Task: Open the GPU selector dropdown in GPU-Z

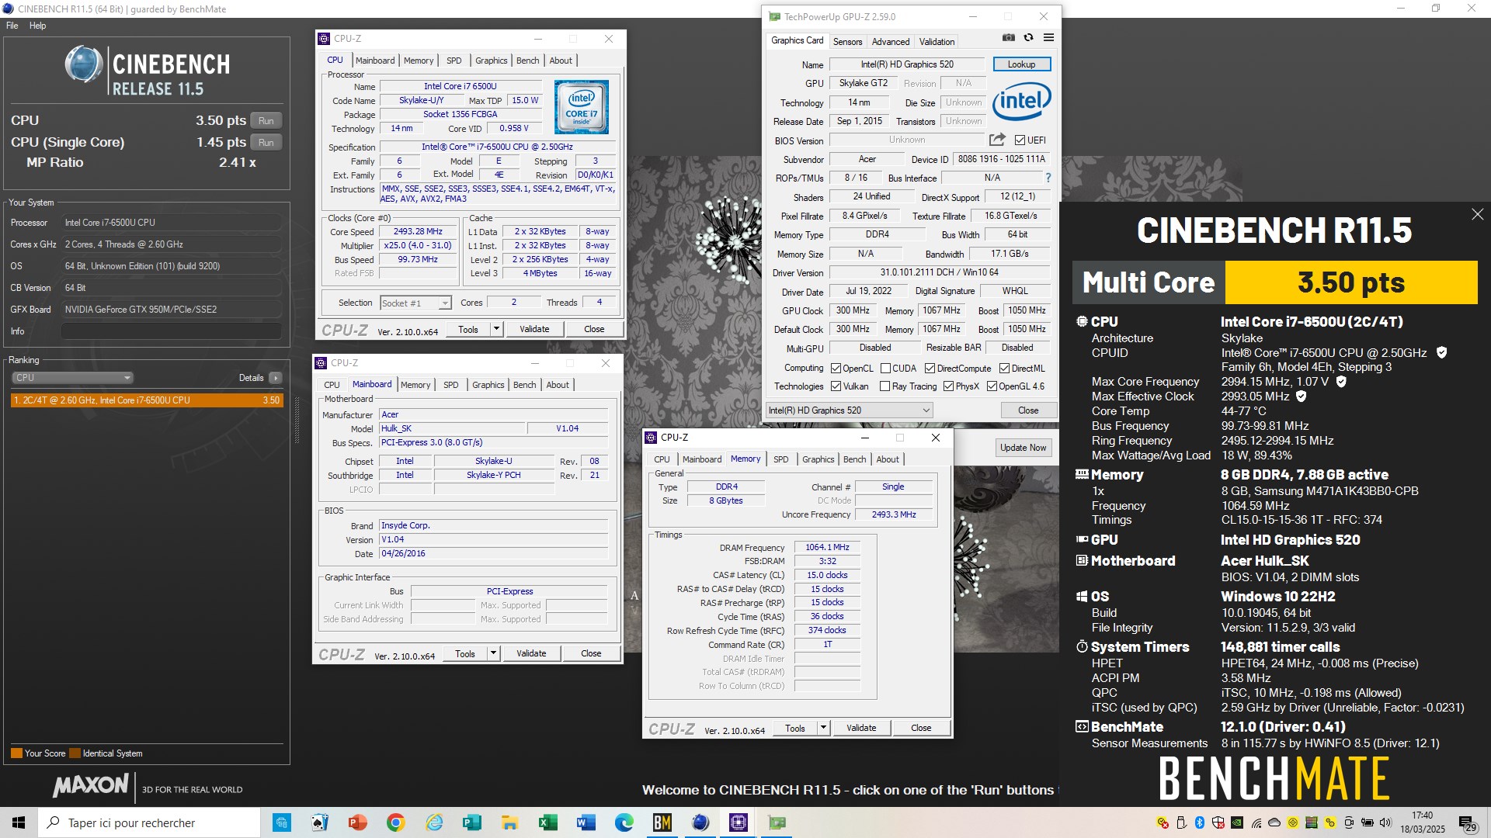Action: (849, 410)
